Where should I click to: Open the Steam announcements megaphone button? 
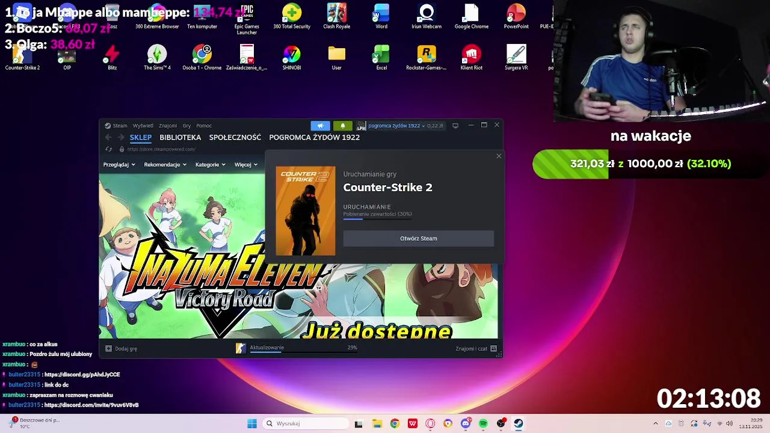click(x=320, y=126)
